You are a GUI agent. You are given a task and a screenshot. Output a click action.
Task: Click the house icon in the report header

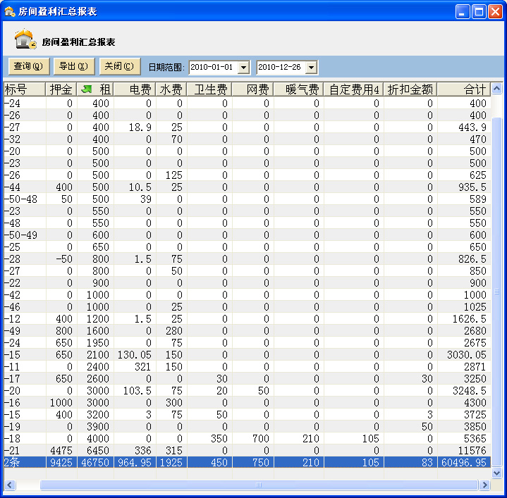click(x=25, y=39)
